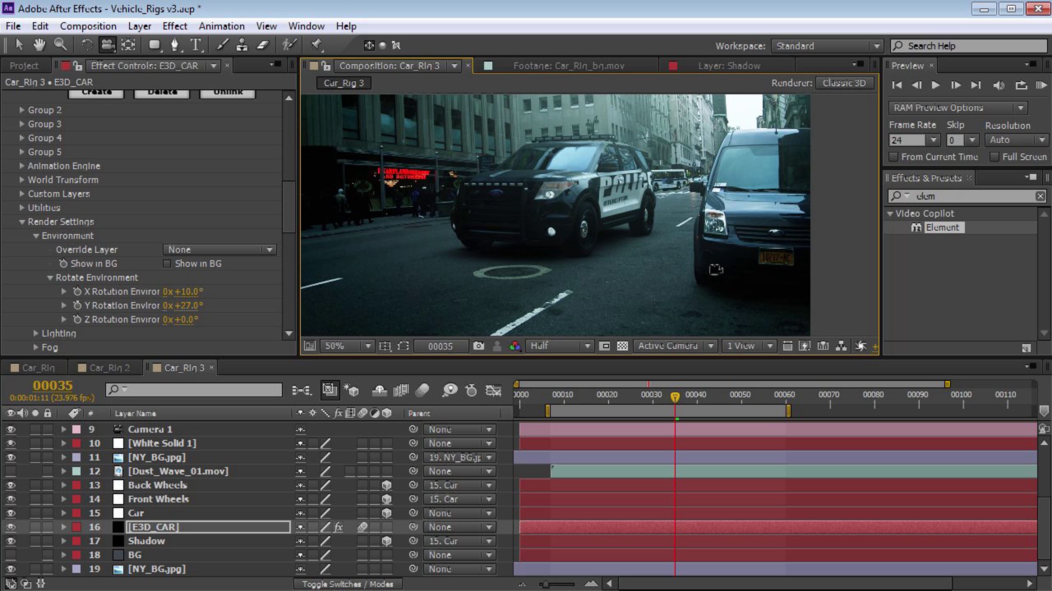Show the Dust_Wave_01.mov layer
The height and width of the screenshot is (591, 1052).
pyautogui.click(x=11, y=471)
